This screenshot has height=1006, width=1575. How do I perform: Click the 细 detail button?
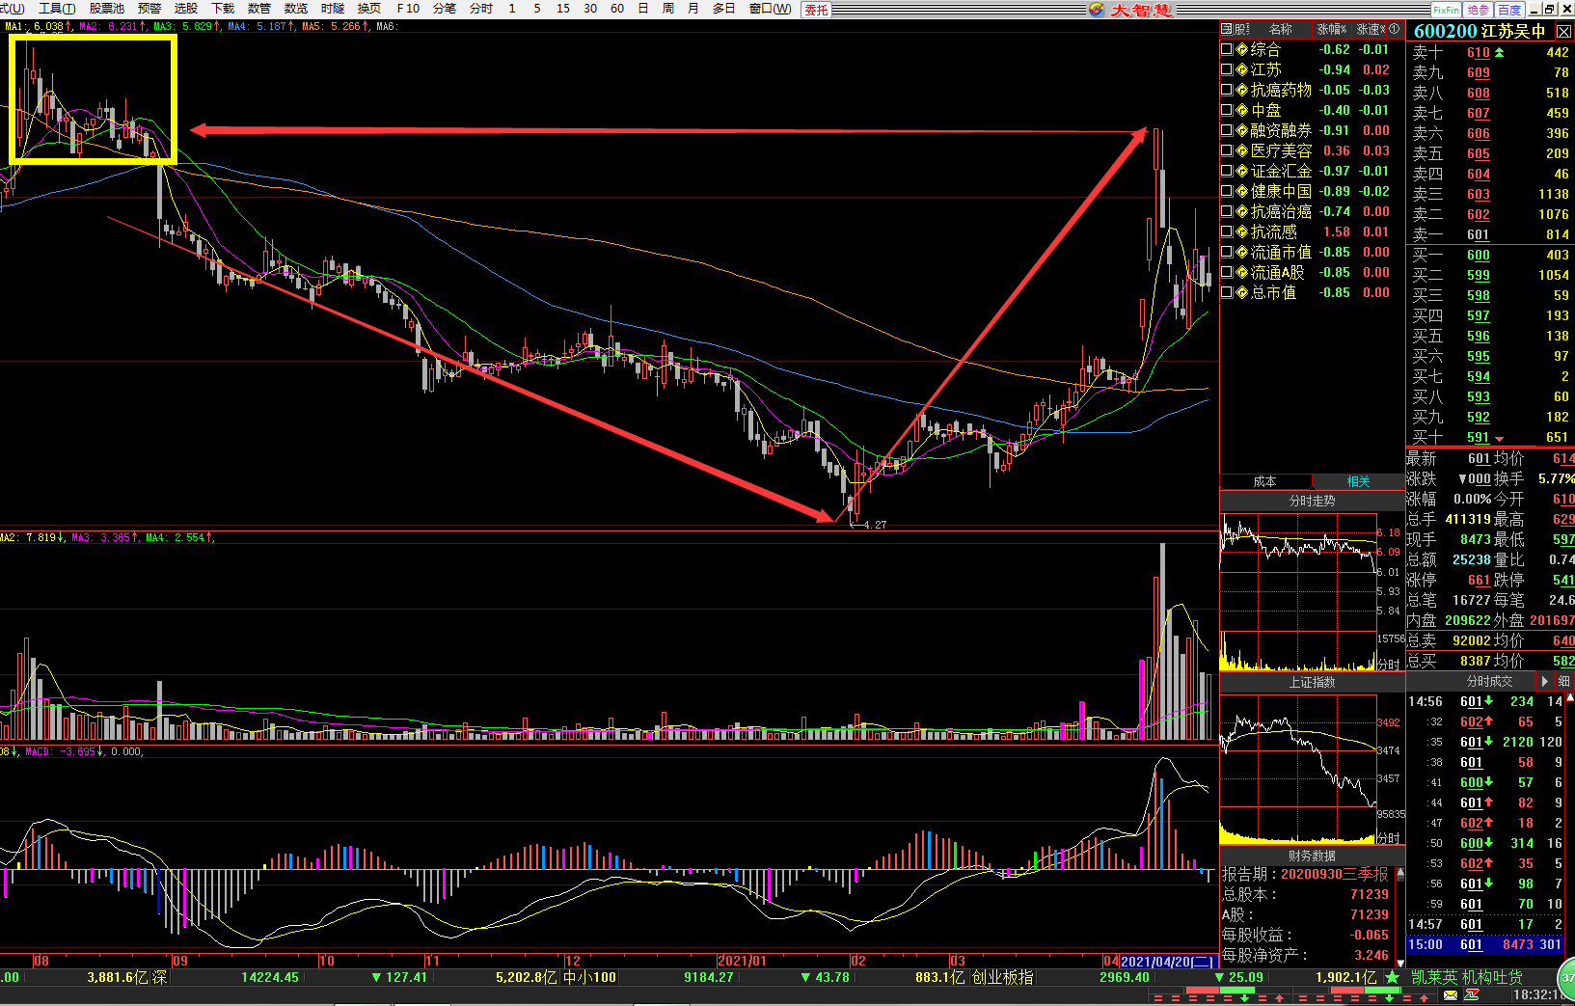1564,681
